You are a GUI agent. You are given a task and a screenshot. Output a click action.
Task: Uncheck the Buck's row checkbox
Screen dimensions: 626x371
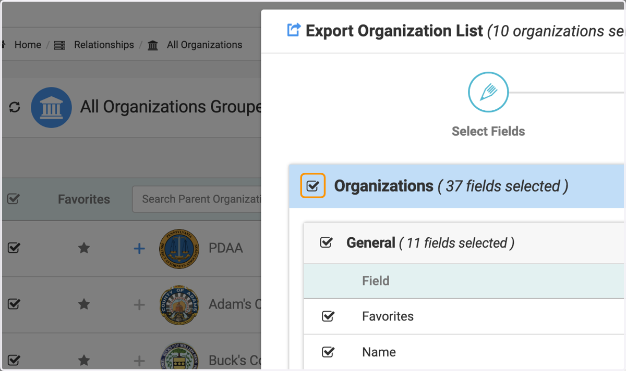(x=14, y=360)
